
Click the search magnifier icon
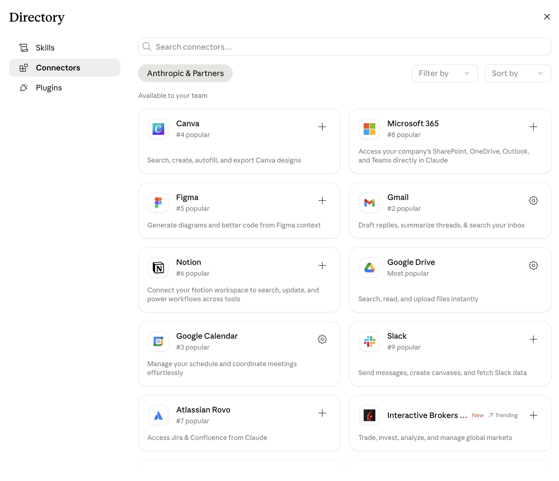pos(147,47)
